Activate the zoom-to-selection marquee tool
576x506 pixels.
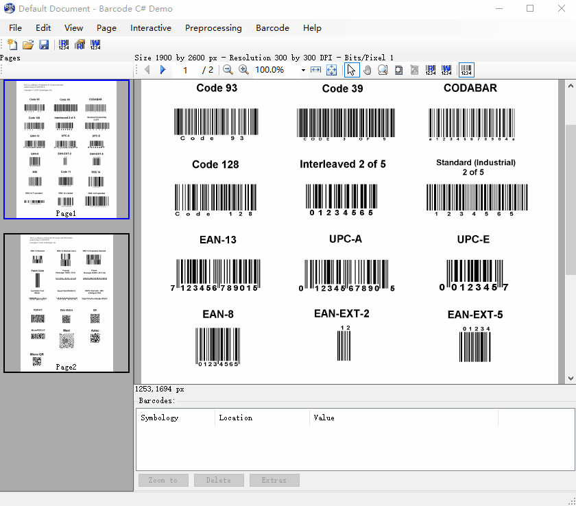(383, 69)
